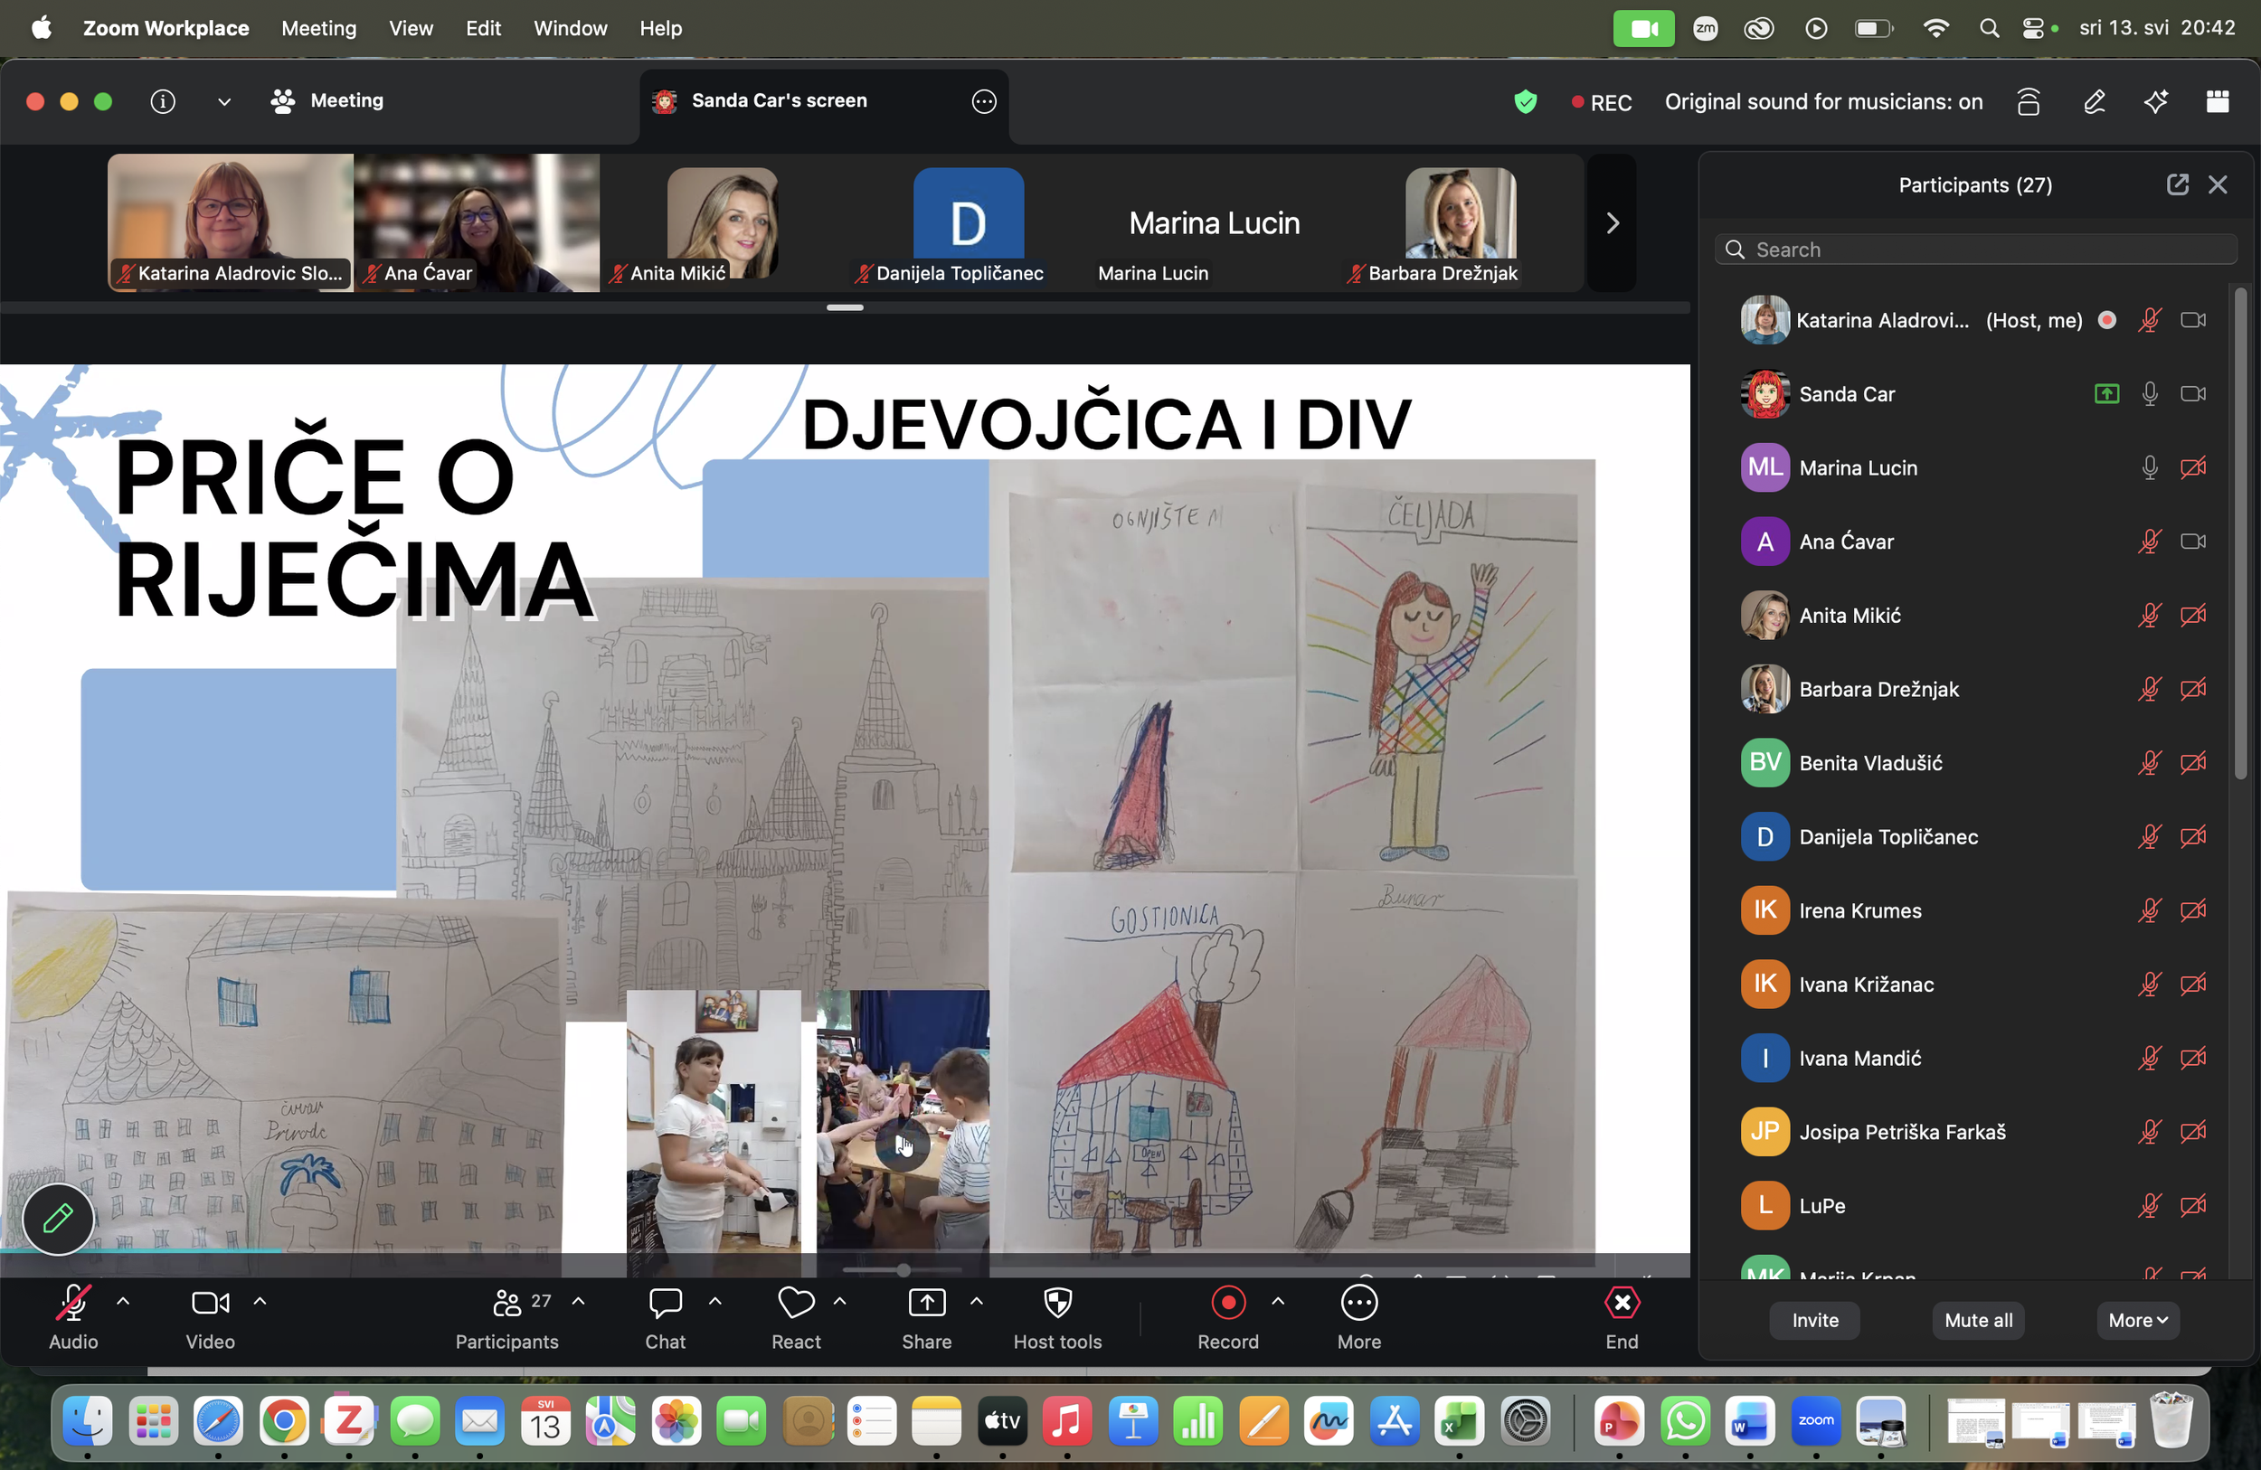The height and width of the screenshot is (1470, 2261).
Task: Open PowerPoint from the Dock
Action: coord(1620,1421)
